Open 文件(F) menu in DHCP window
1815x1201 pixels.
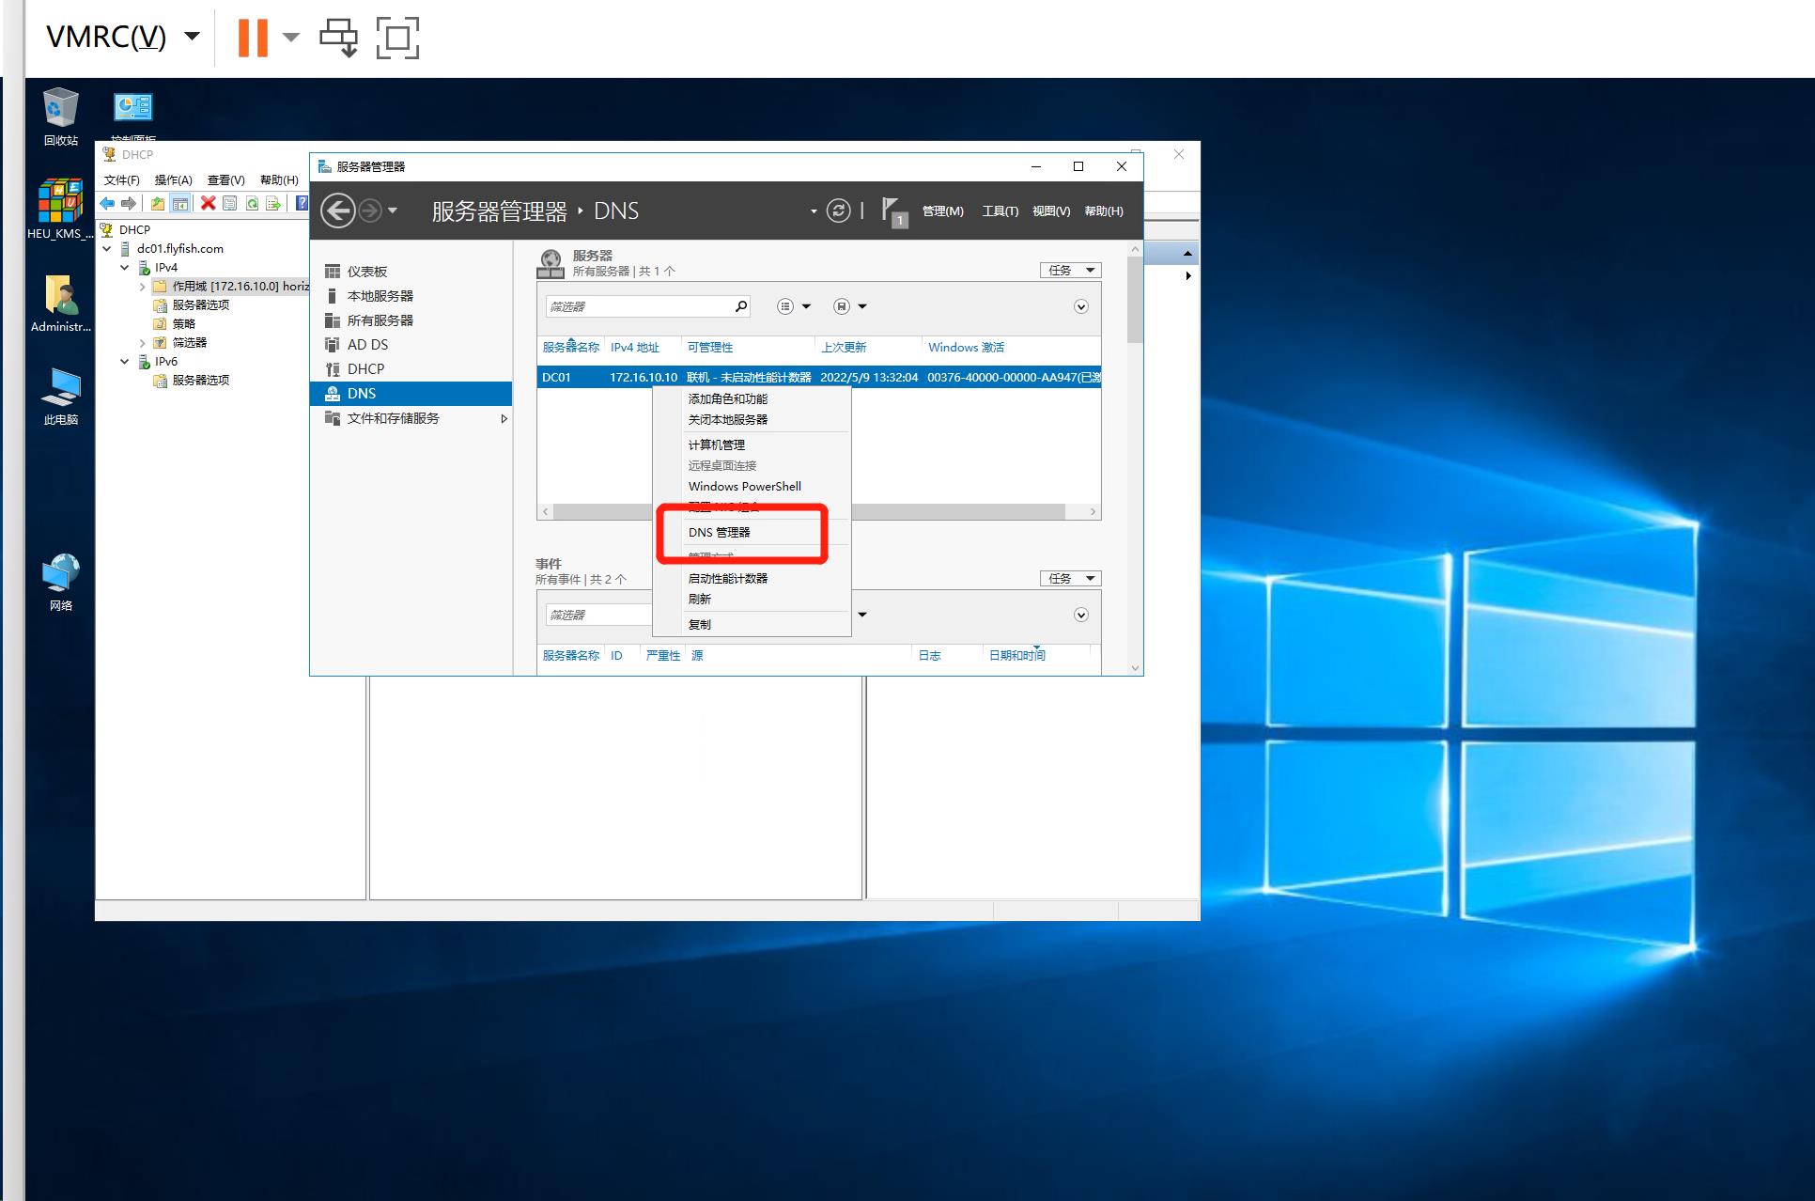(x=121, y=179)
